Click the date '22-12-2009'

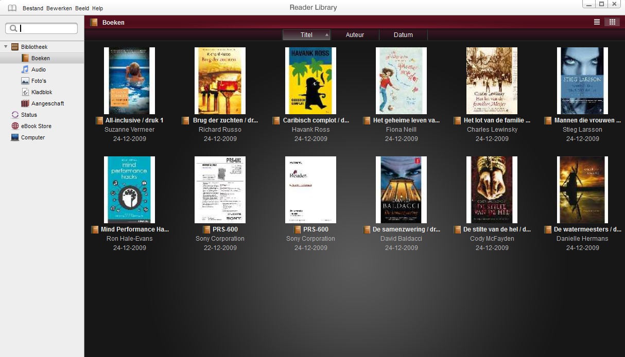pyautogui.click(x=220, y=248)
